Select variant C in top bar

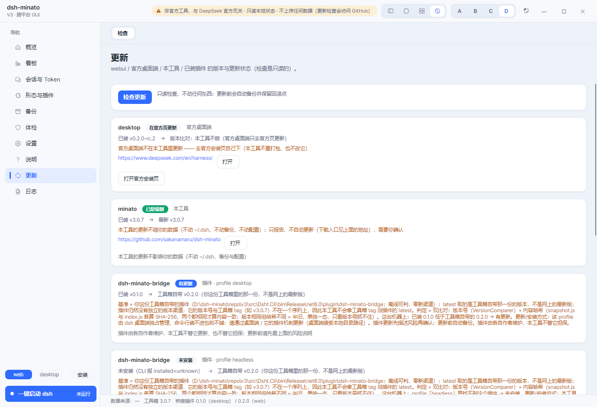(x=491, y=11)
